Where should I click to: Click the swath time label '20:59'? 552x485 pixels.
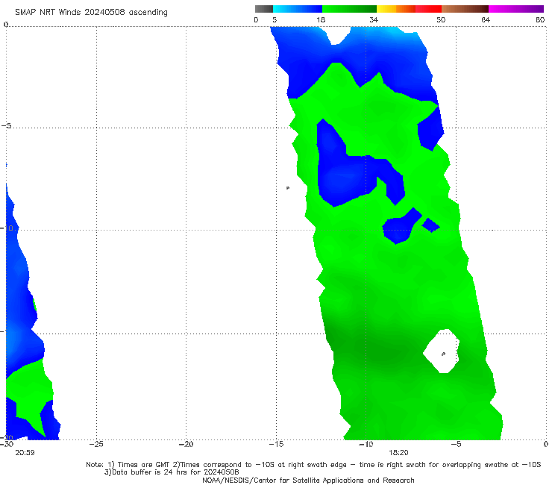(x=25, y=453)
